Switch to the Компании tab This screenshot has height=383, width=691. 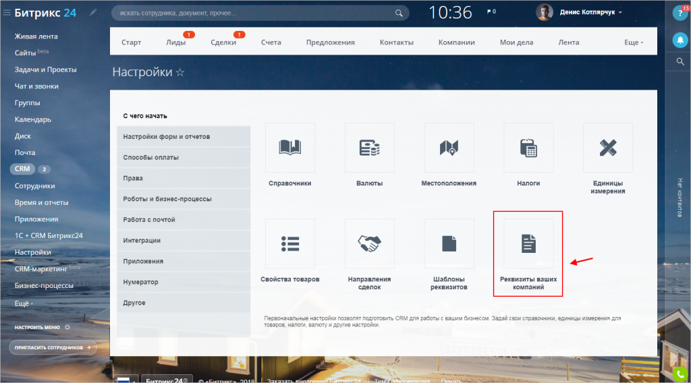click(457, 42)
